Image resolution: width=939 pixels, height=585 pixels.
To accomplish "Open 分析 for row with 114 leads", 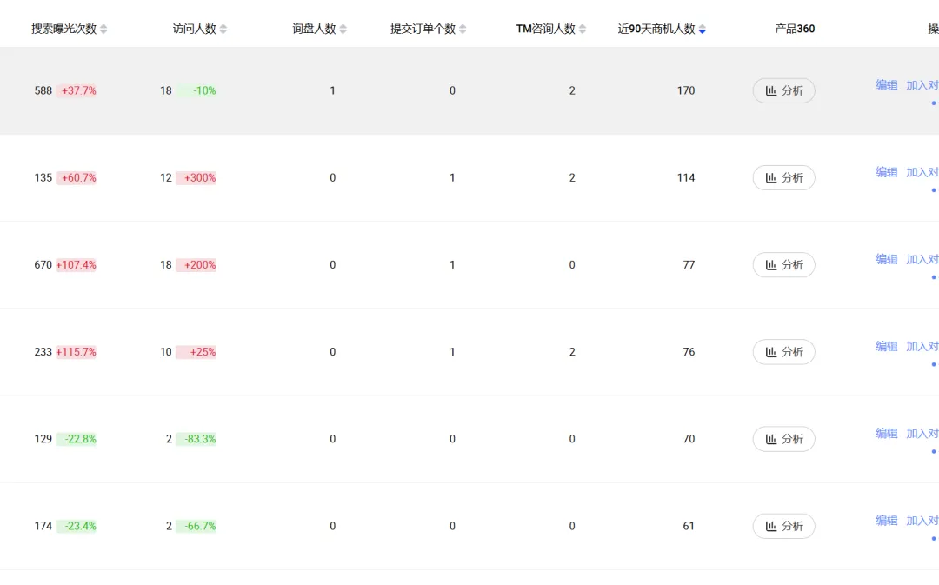I will tap(783, 177).
